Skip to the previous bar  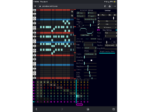tap(110, 15)
